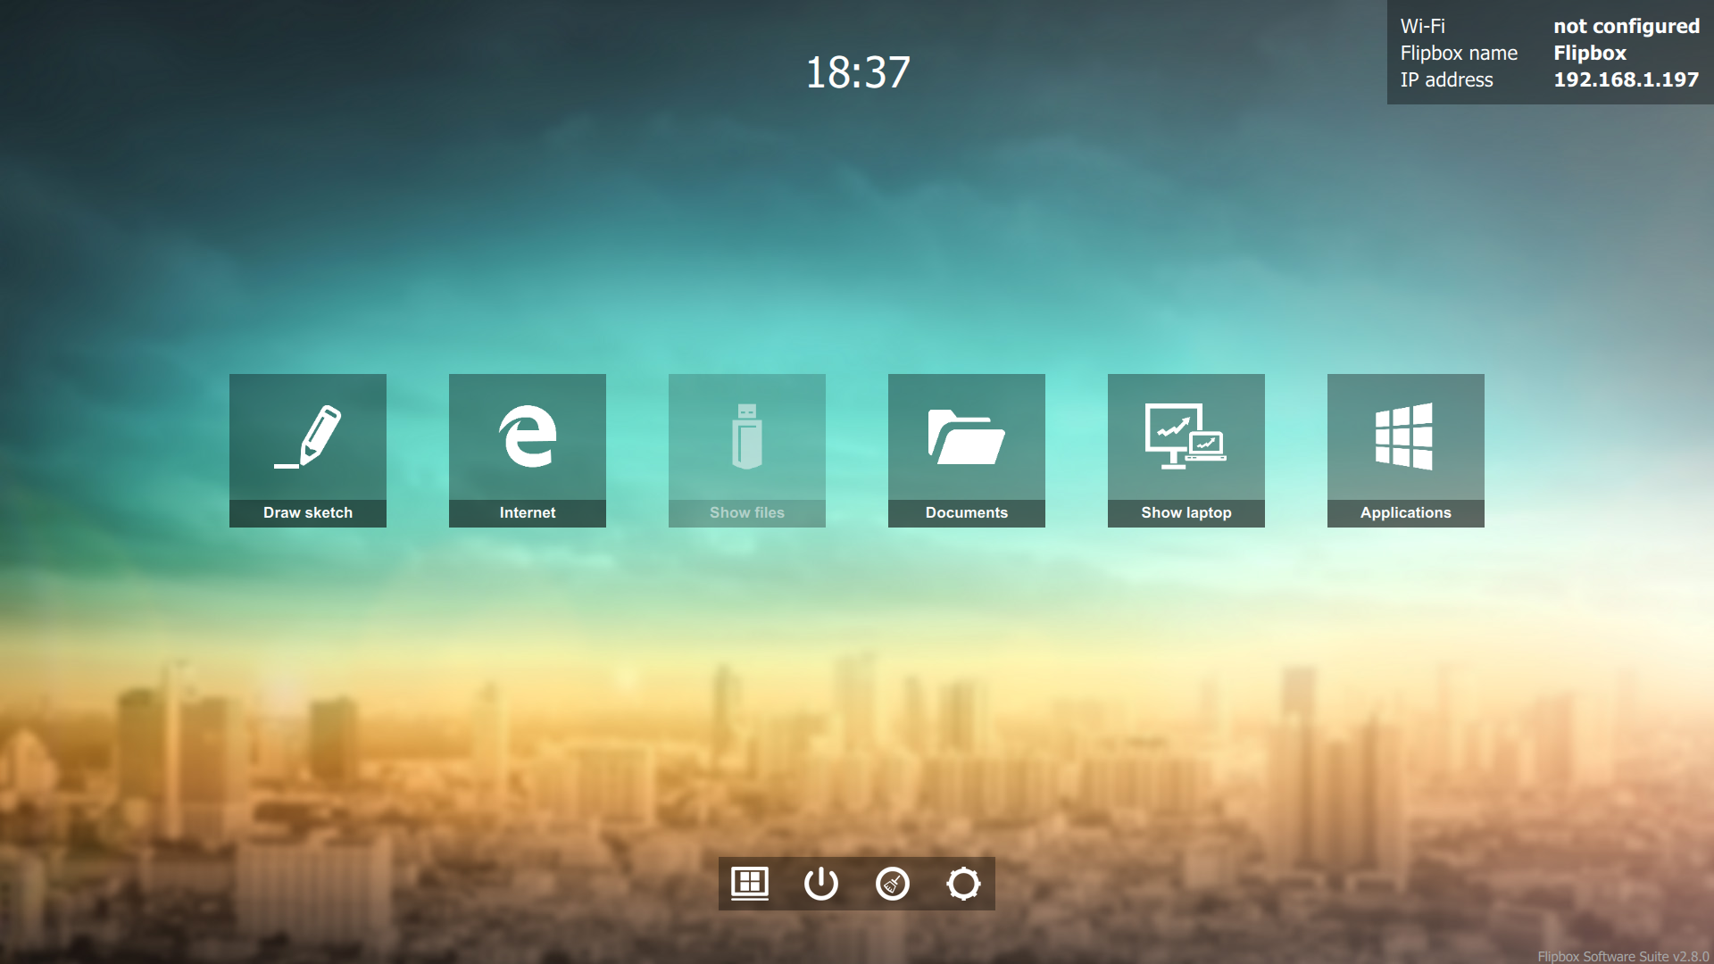The image size is (1714, 964).
Task: Click the "Documents" tile label
Action: click(x=967, y=512)
